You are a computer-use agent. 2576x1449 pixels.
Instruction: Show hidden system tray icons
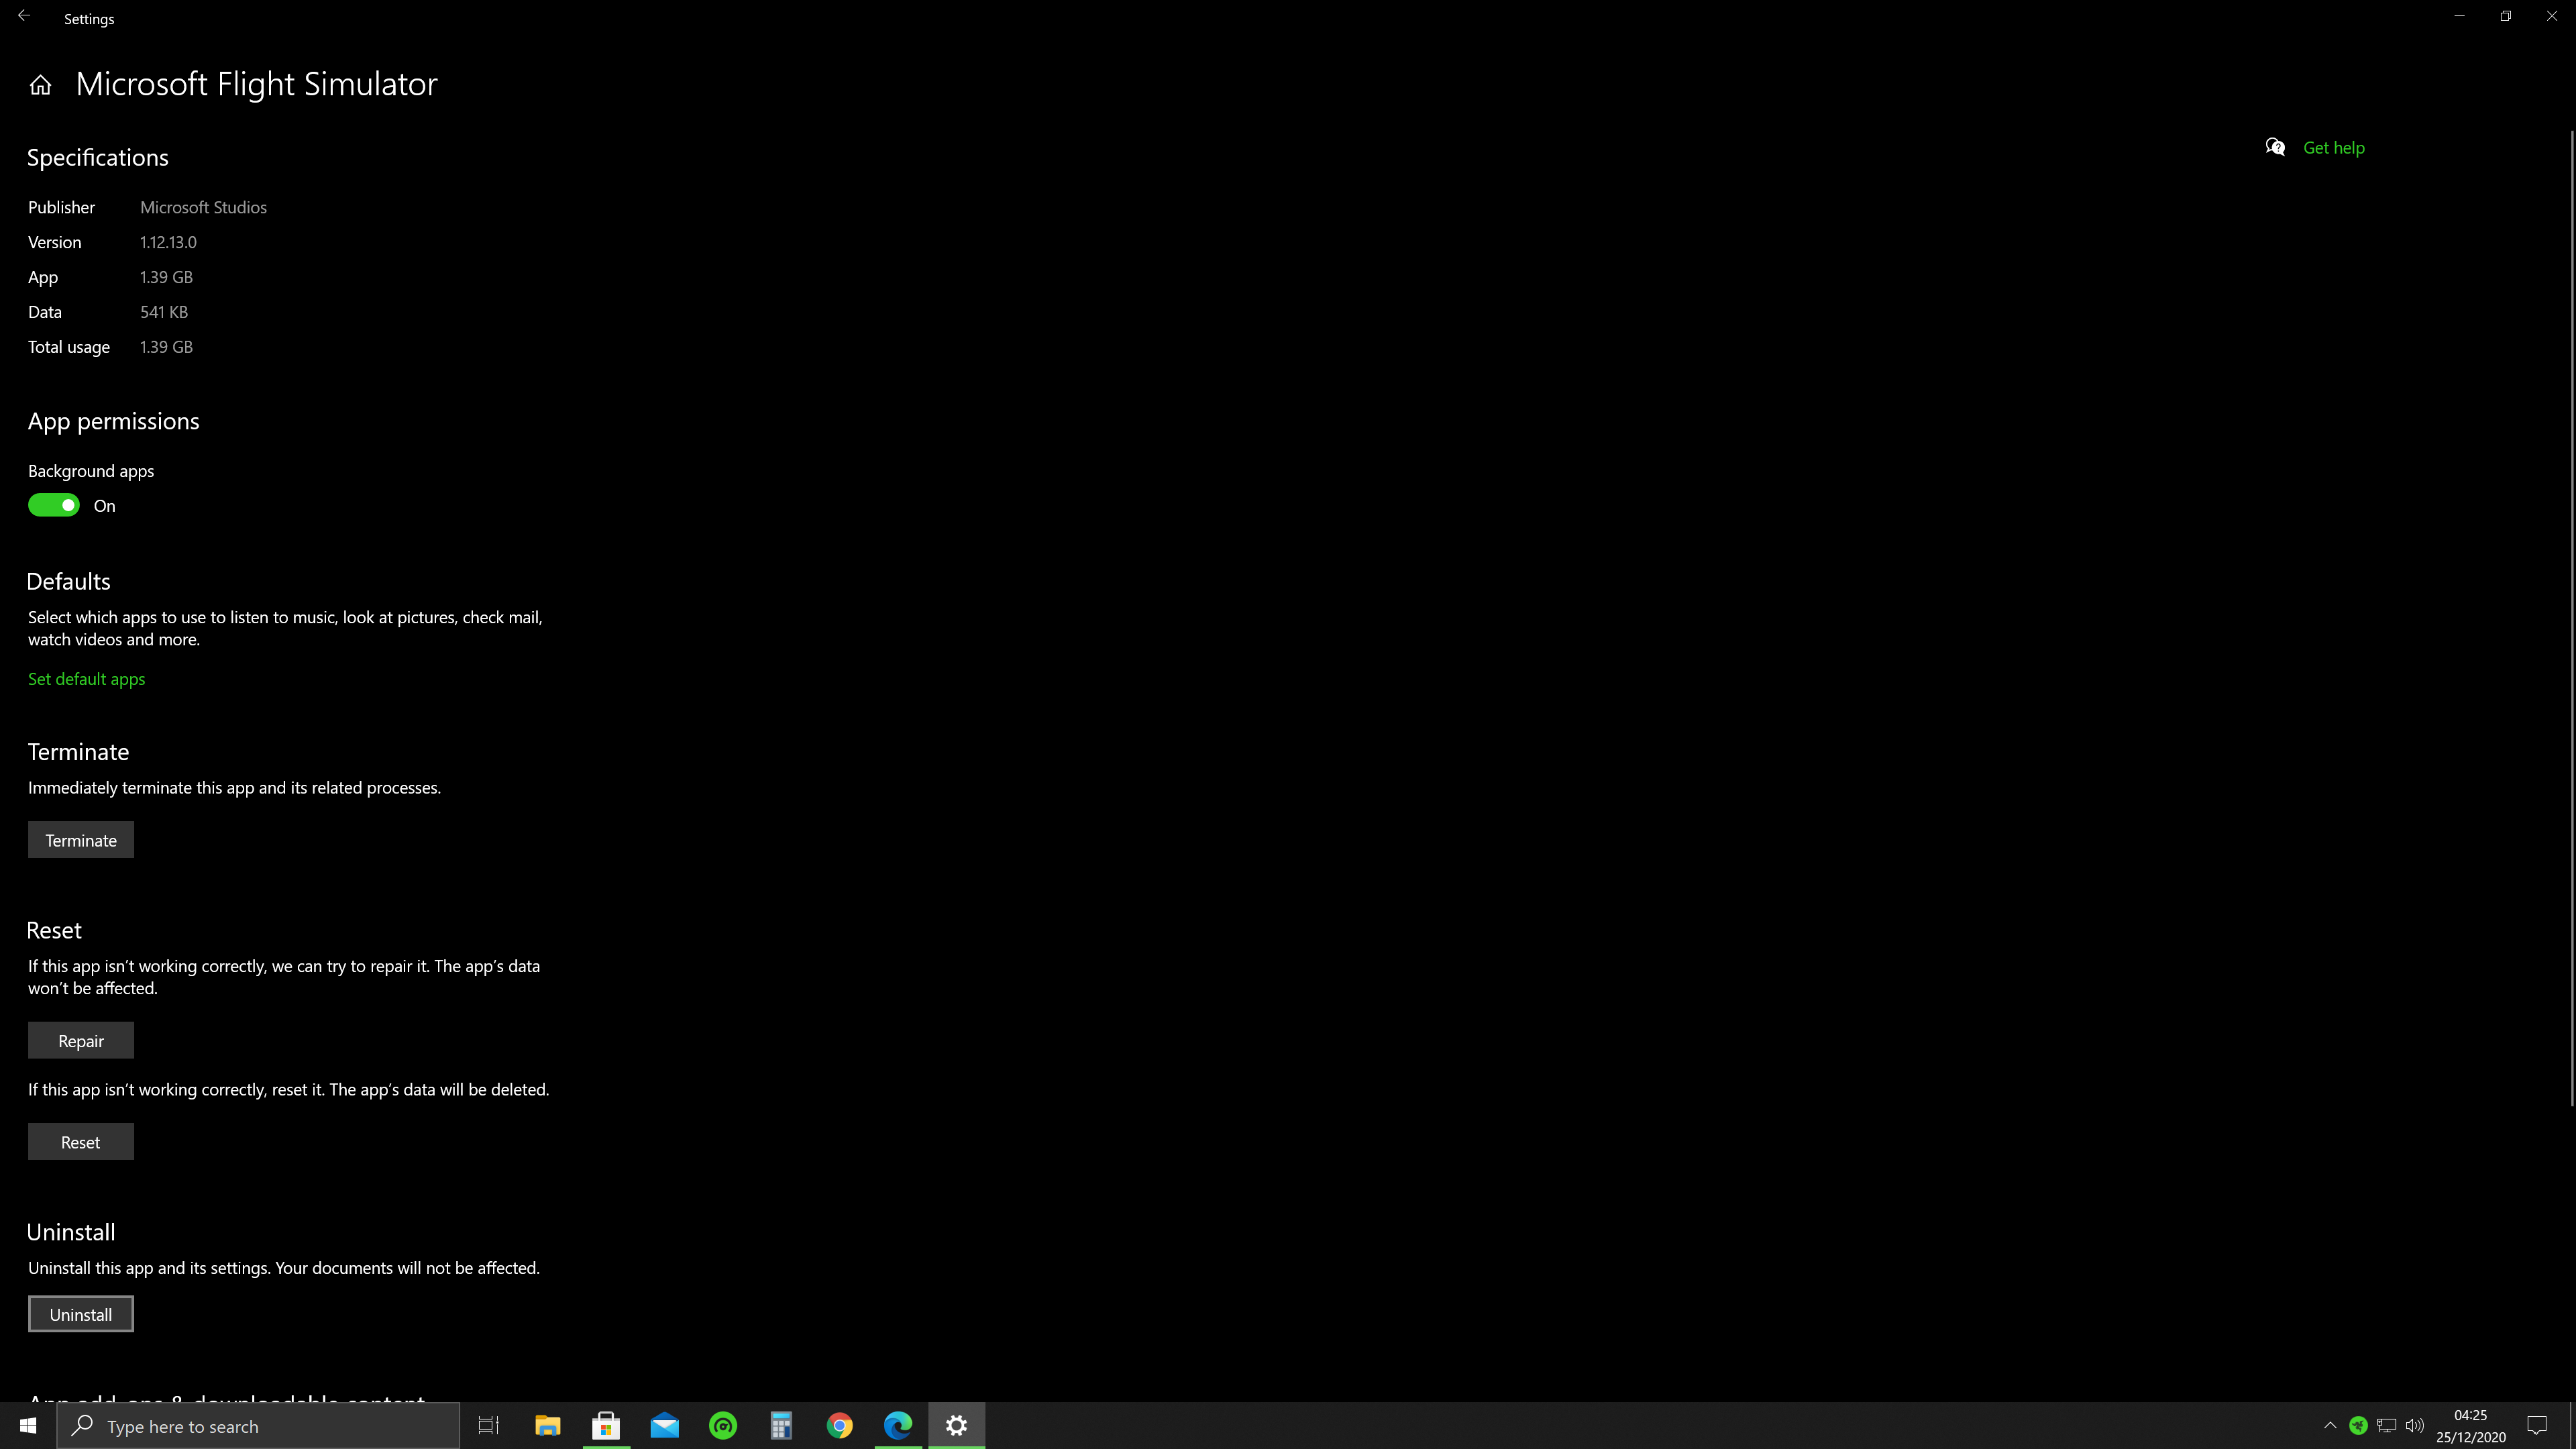tap(2330, 1425)
